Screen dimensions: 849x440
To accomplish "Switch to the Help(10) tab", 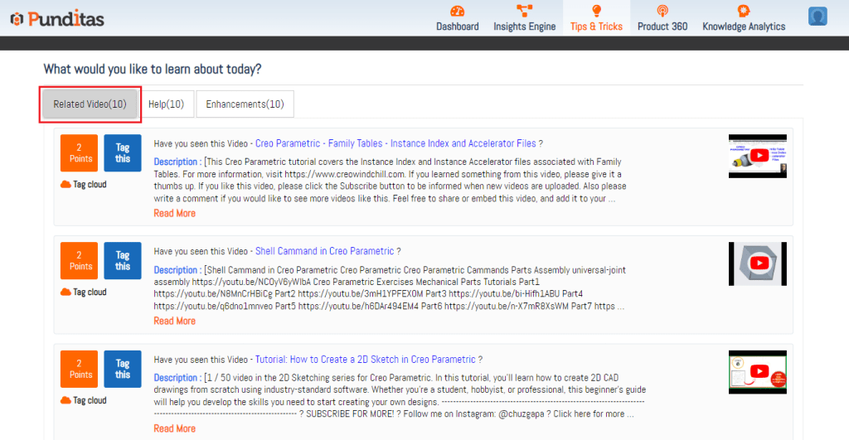I will [166, 104].
